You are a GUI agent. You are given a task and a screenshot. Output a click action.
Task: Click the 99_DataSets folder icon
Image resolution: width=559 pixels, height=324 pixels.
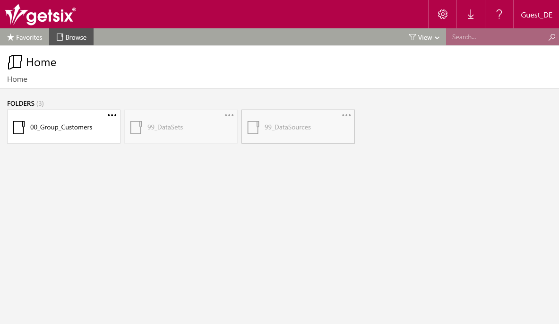136,127
